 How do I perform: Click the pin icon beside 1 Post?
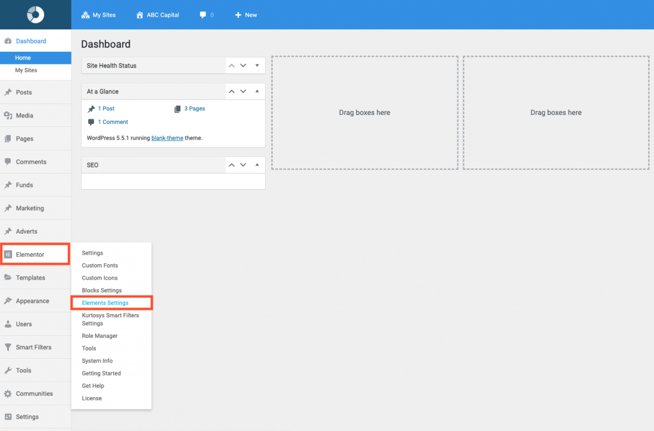click(x=91, y=109)
